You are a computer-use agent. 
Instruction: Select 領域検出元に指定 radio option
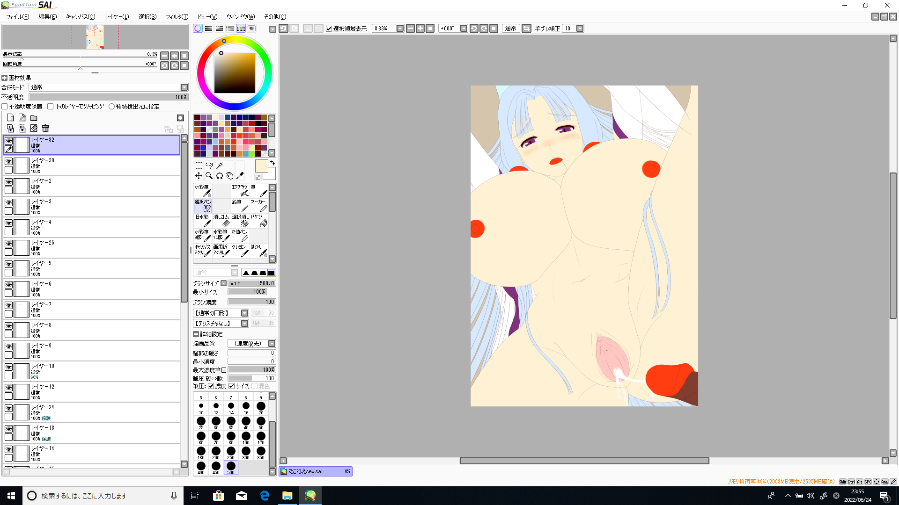111,107
